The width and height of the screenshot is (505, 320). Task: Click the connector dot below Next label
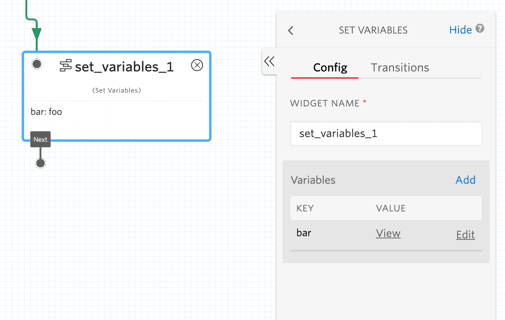point(40,163)
